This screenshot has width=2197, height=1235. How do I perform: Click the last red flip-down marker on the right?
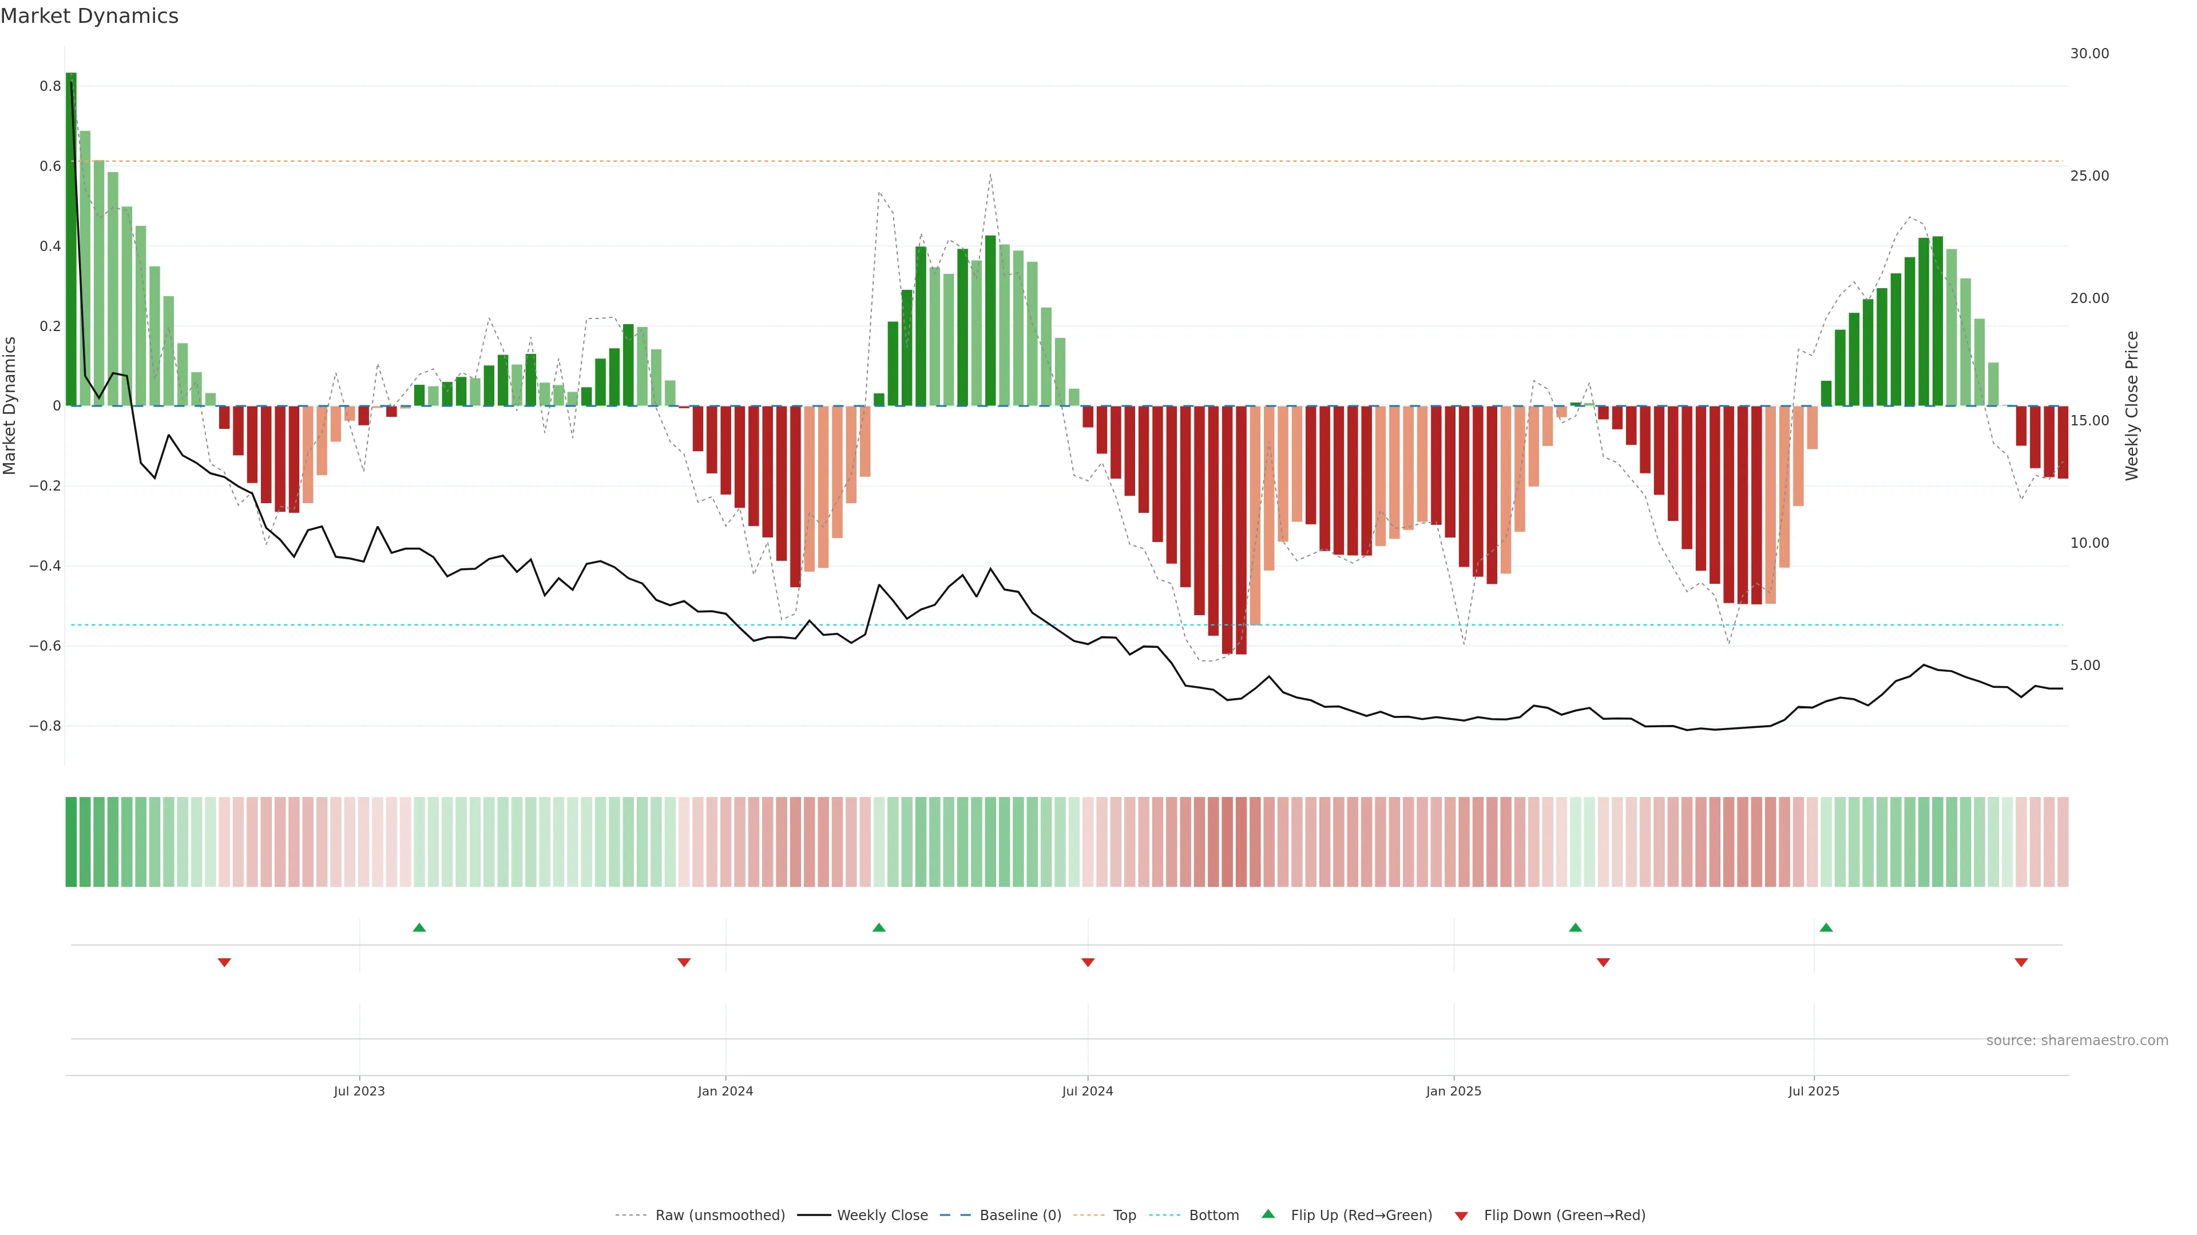tap(2020, 962)
